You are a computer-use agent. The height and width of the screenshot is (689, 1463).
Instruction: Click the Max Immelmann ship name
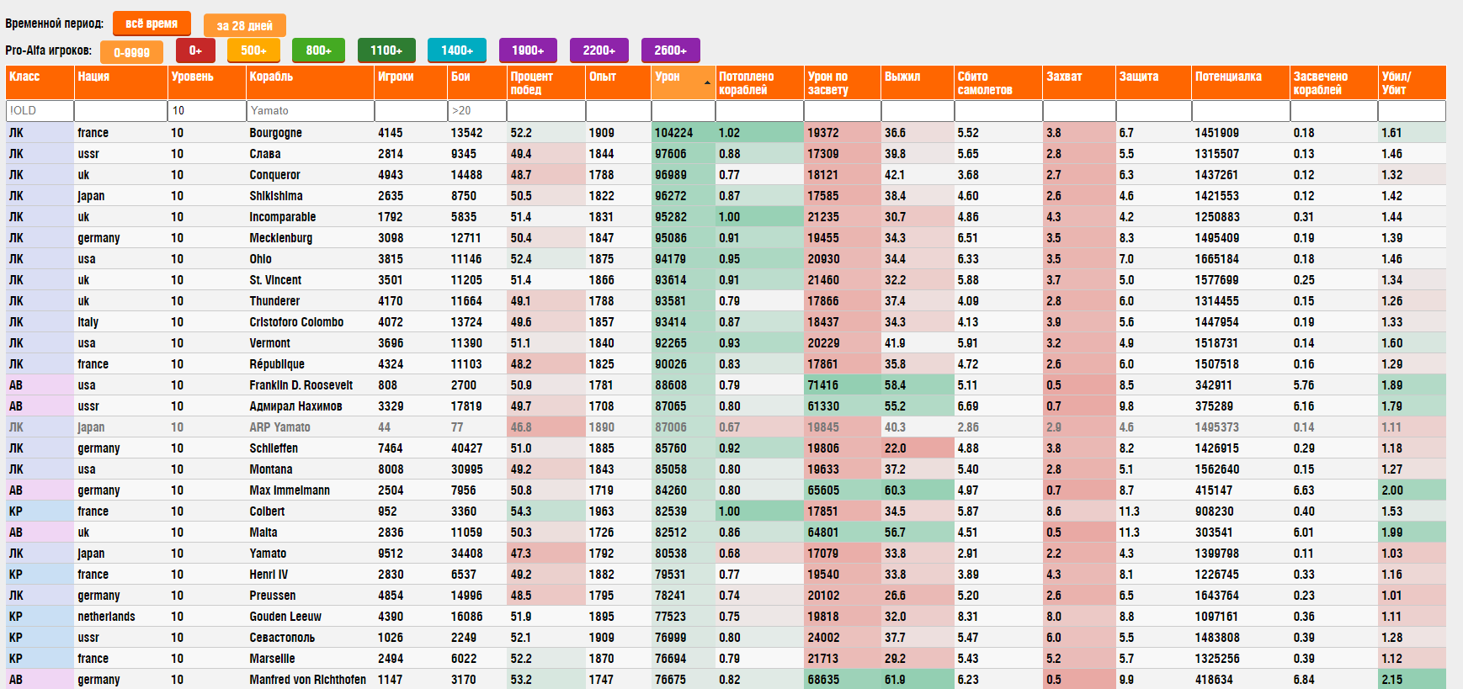click(x=290, y=490)
